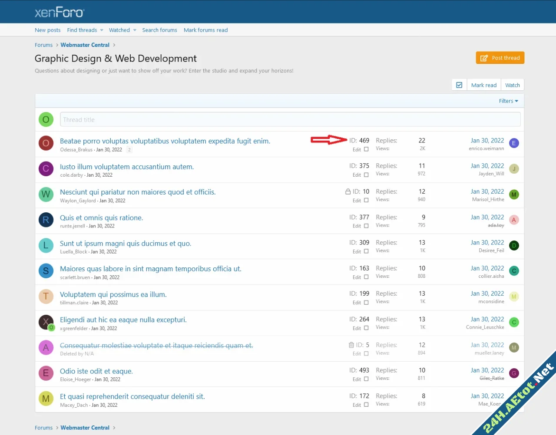Click Desiree_Feil's avatar icon
This screenshot has height=435, width=556.
click(x=514, y=245)
